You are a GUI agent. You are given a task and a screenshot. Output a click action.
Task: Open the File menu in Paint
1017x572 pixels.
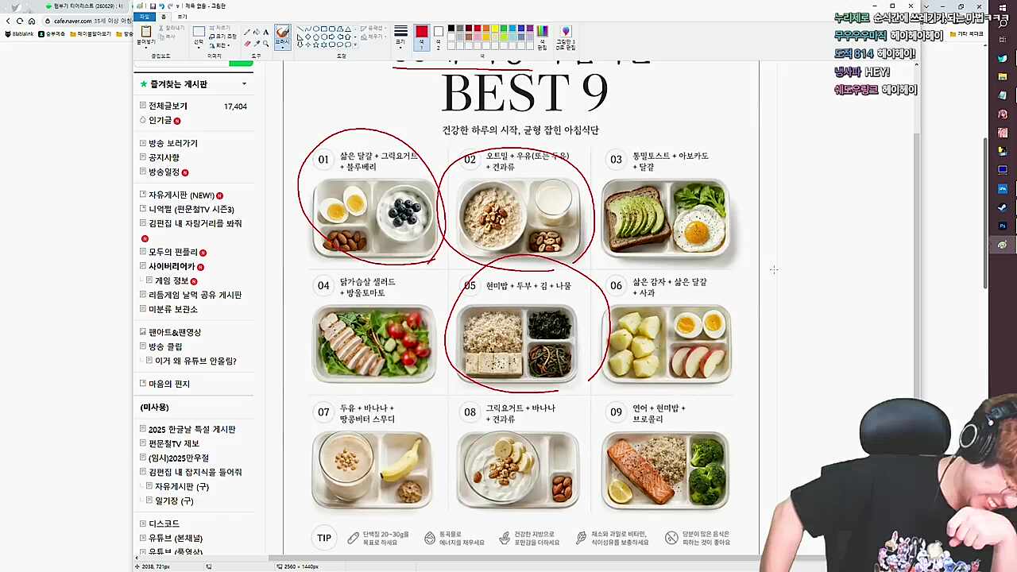[145, 16]
